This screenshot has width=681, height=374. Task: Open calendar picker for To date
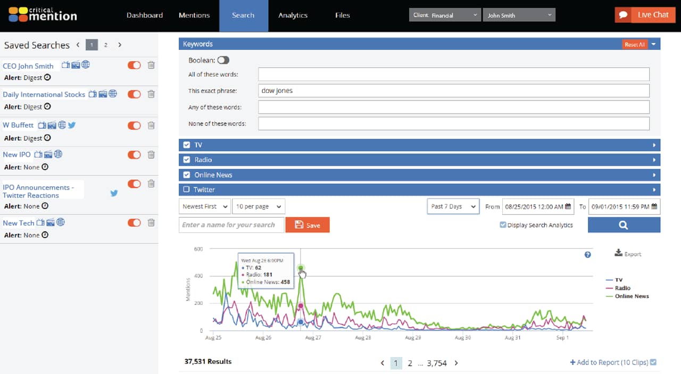click(654, 206)
